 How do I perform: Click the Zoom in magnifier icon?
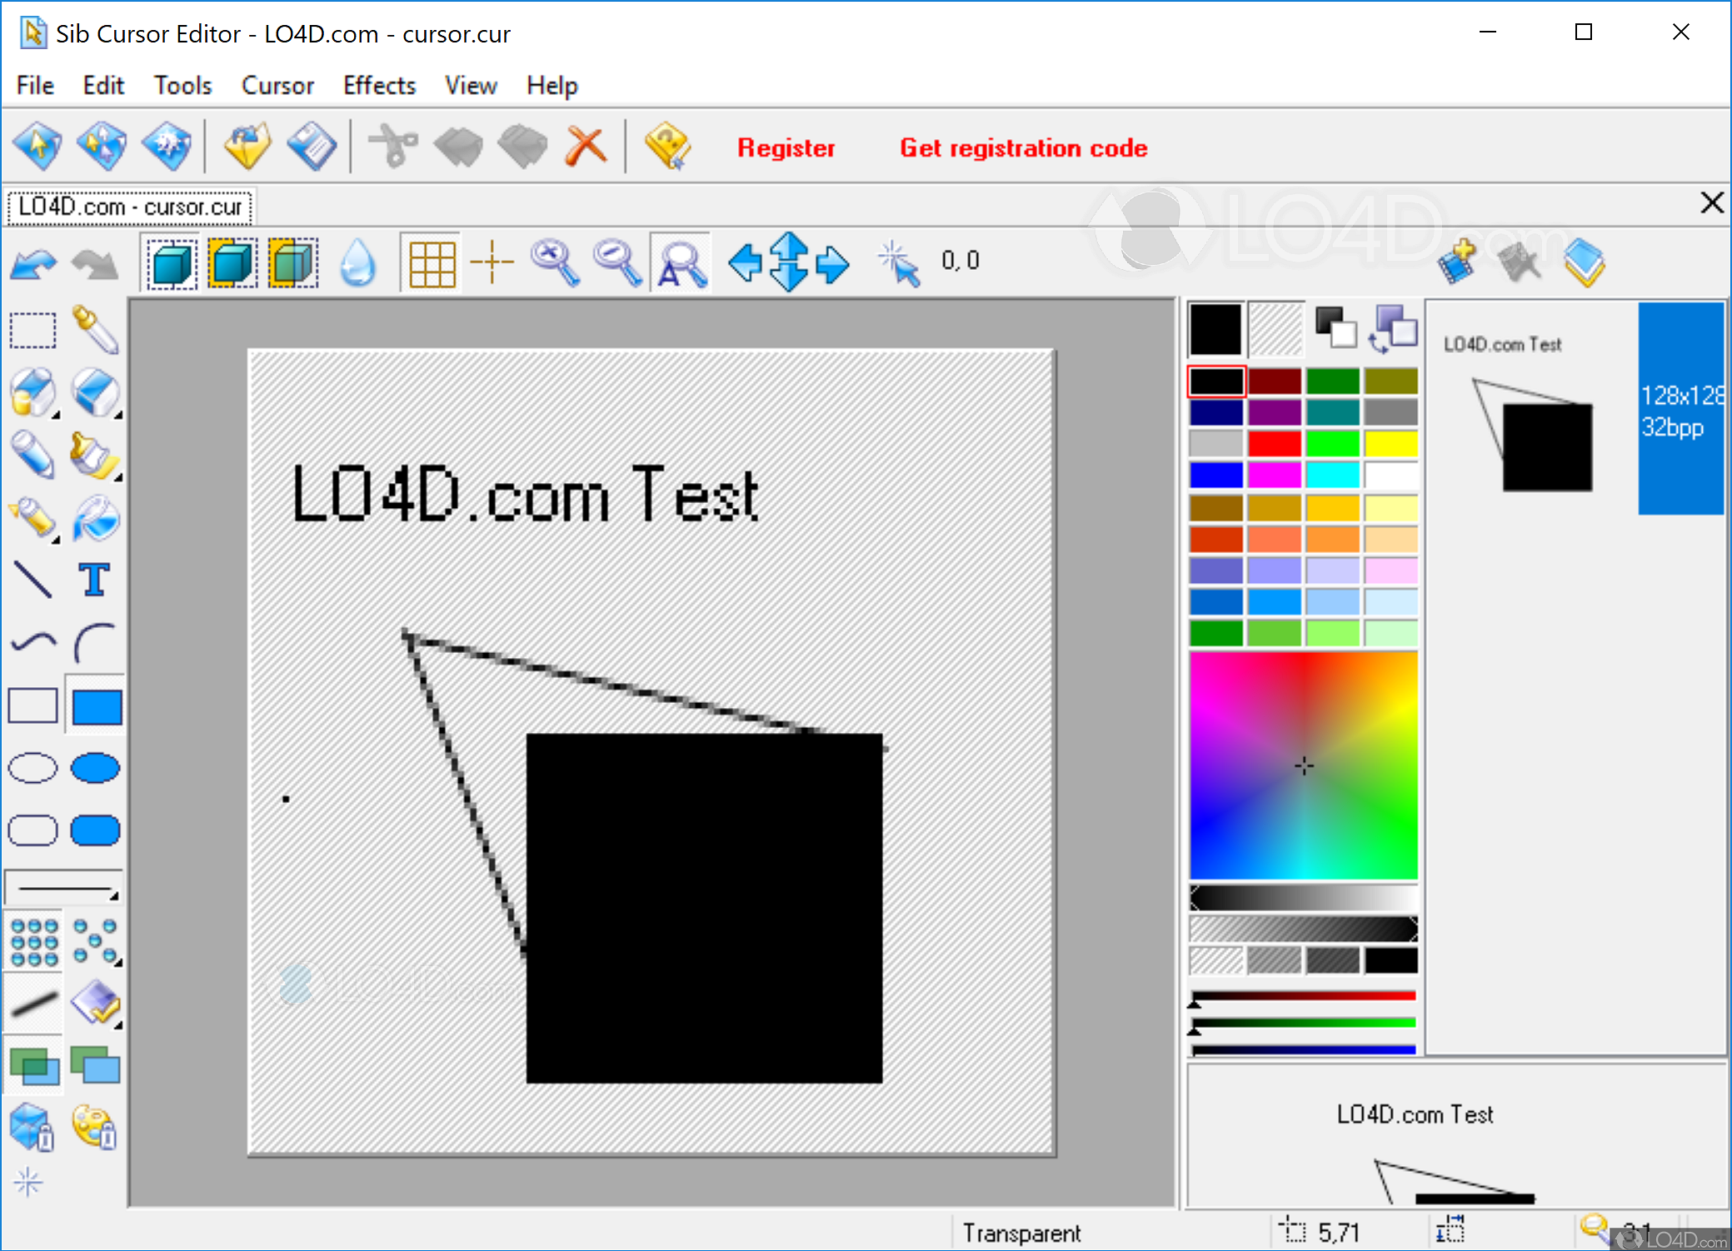click(555, 263)
